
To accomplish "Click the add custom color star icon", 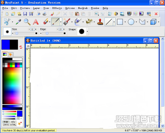I will click(20, 123).
